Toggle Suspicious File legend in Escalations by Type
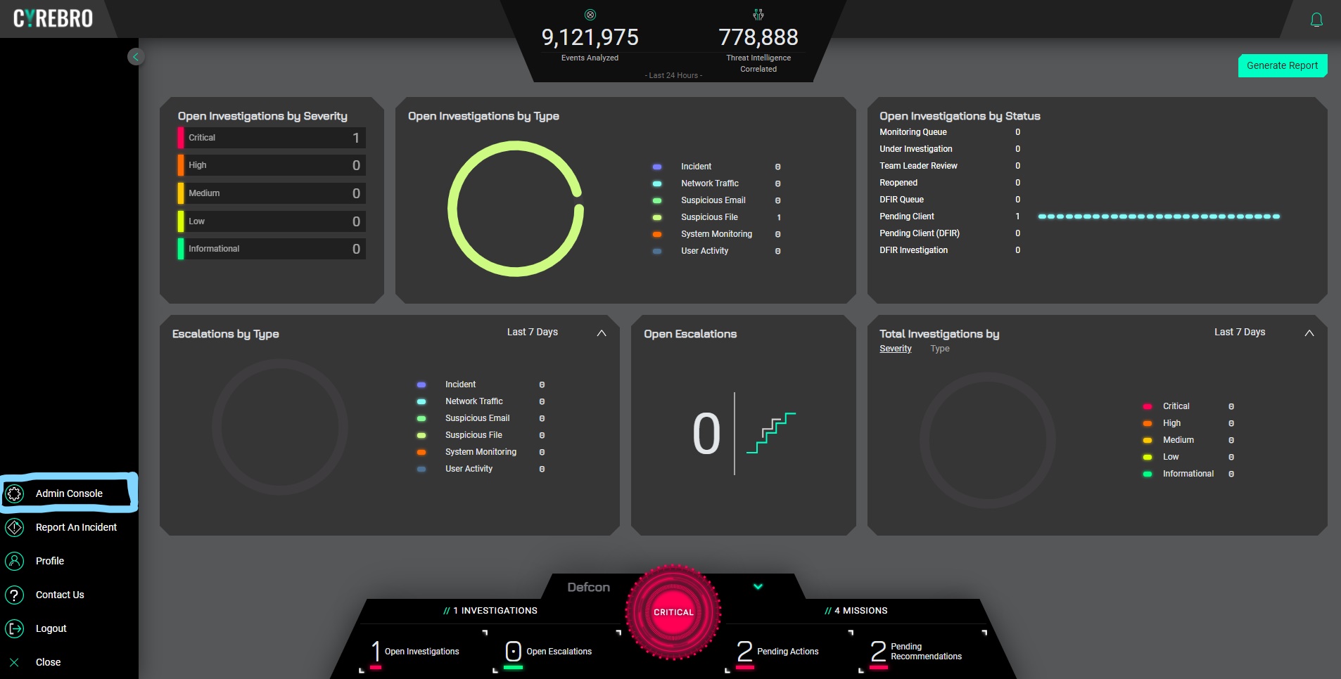This screenshot has width=1341, height=679. 473,435
